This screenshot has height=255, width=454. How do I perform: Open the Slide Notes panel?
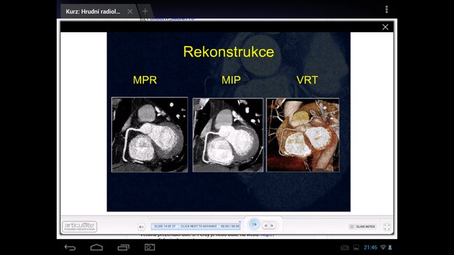362,226
